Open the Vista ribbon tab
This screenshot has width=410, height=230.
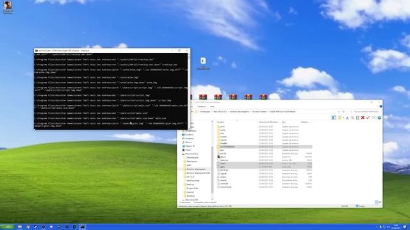(212, 107)
